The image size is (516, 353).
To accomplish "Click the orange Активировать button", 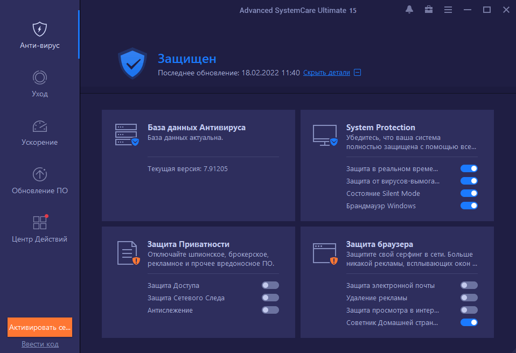I will click(40, 327).
